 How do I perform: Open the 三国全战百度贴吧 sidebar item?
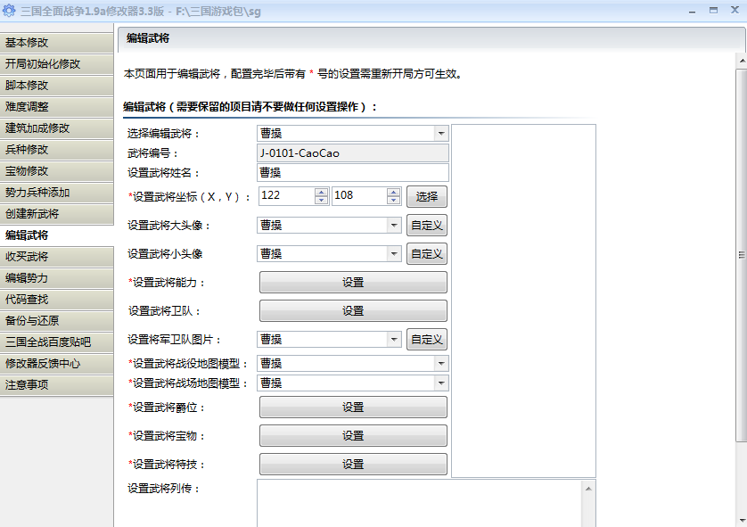point(57,342)
